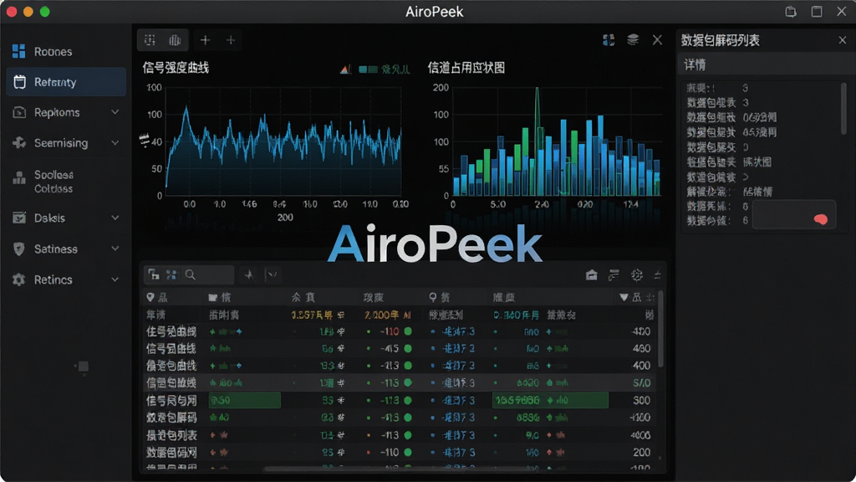Open the Roones sidebar item

point(65,51)
